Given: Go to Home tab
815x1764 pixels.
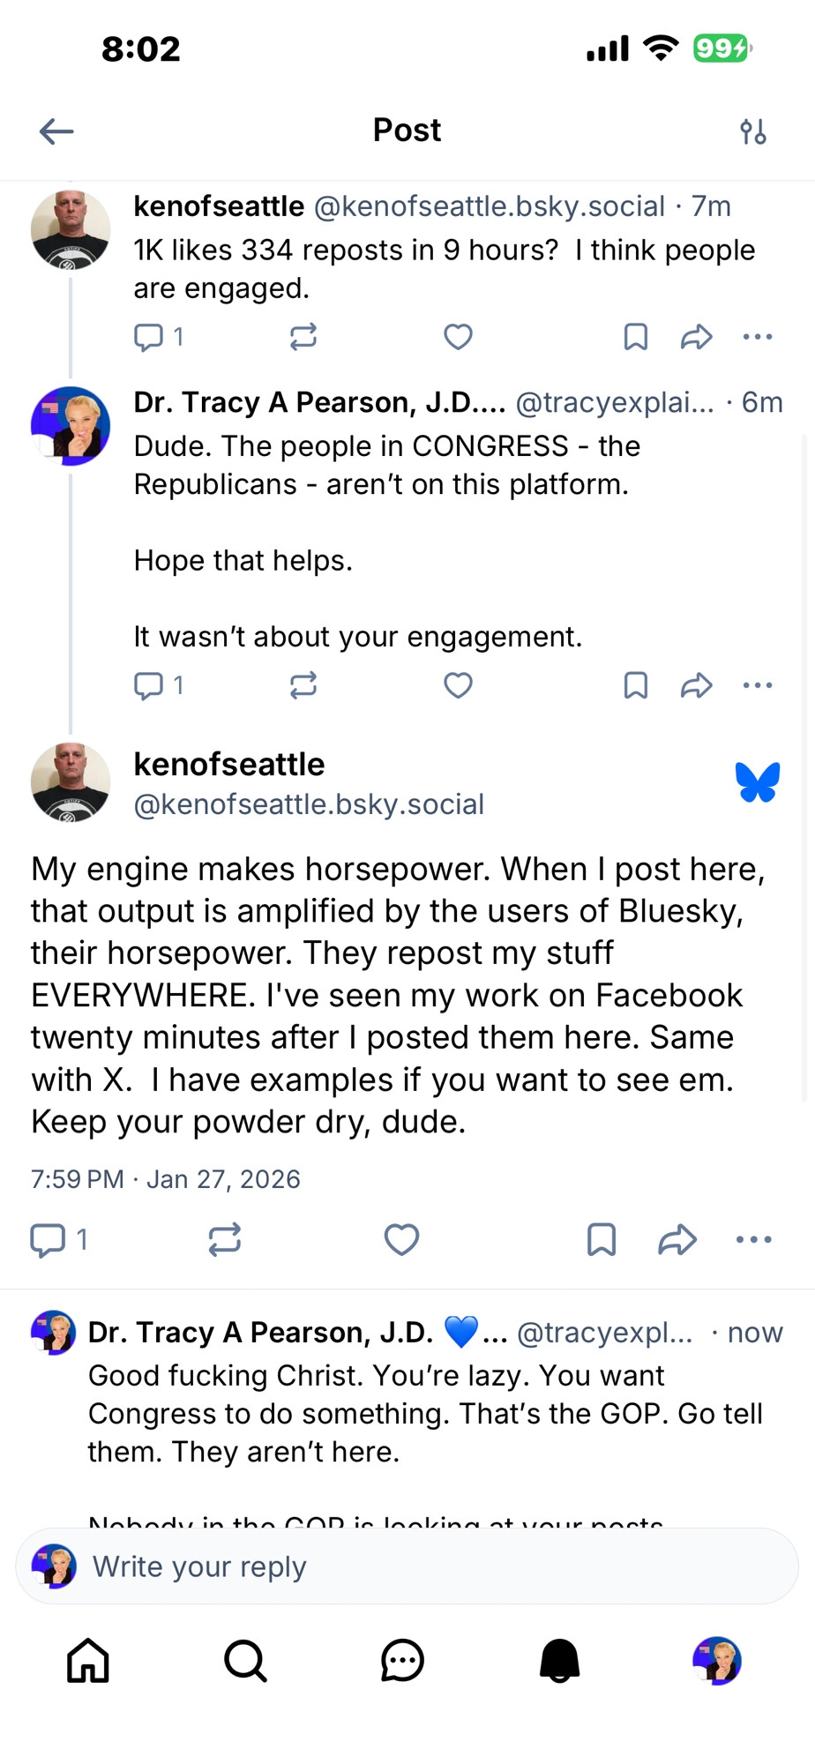Looking at the screenshot, I should coord(88,1661).
